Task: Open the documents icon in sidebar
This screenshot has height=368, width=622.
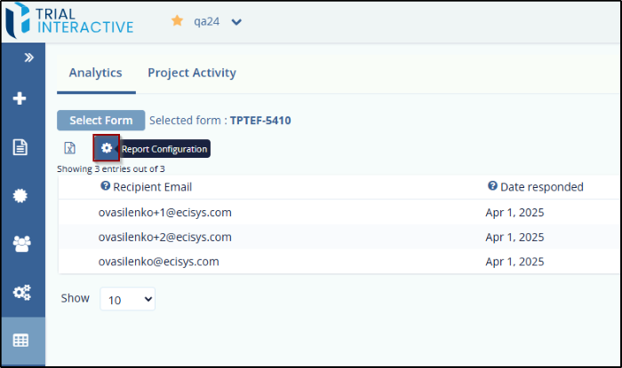Action: 20,147
